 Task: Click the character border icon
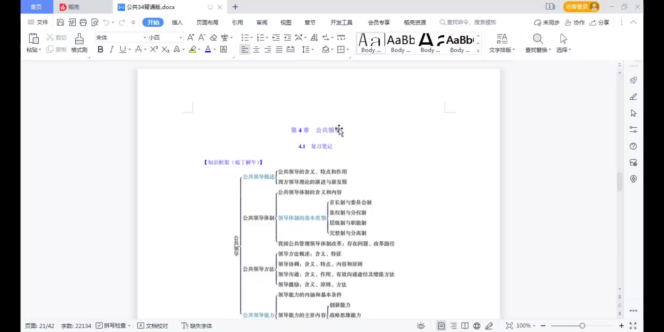click(223, 49)
